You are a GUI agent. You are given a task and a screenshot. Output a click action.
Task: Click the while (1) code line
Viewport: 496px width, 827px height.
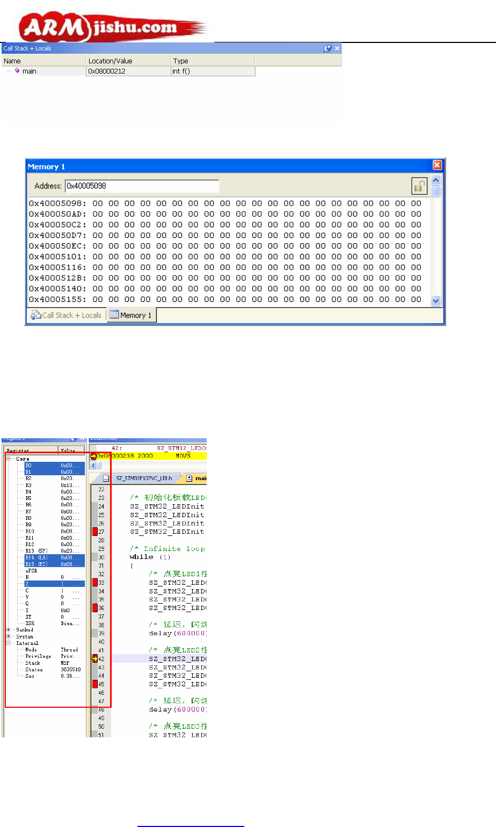pos(150,557)
